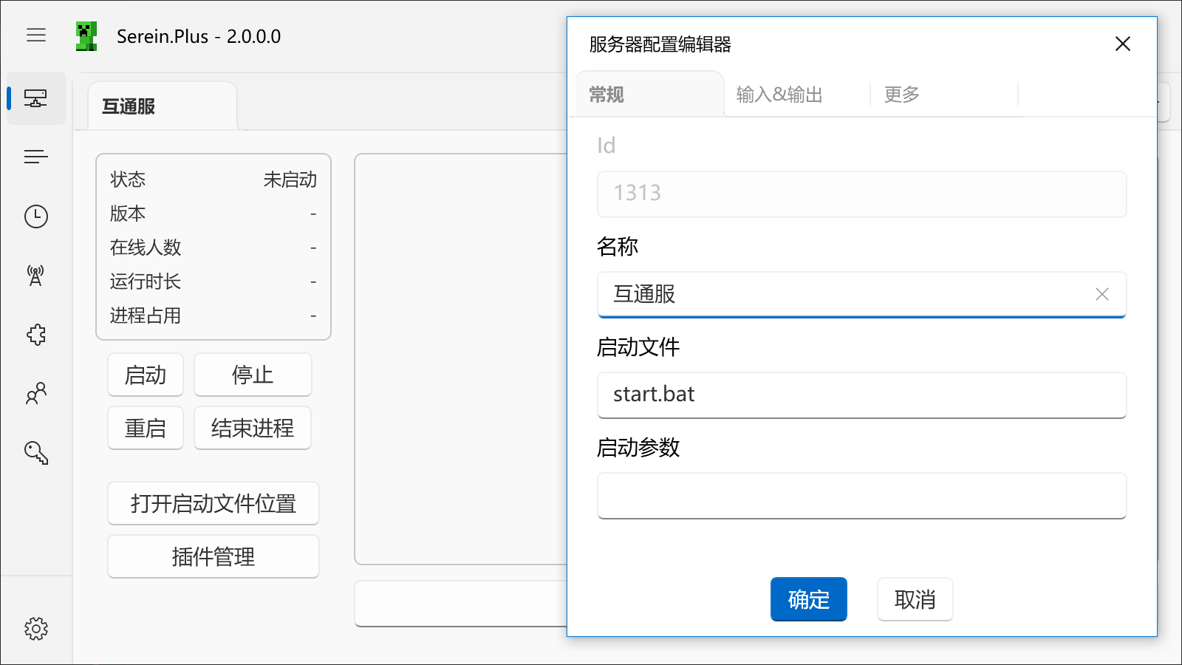The height and width of the screenshot is (665, 1182).
Task: Focus the empty 启动参数 input field
Action: (862, 495)
